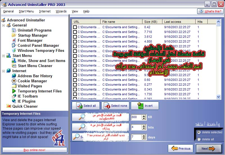Open Windows Temporary Files icon

pos(14,50)
